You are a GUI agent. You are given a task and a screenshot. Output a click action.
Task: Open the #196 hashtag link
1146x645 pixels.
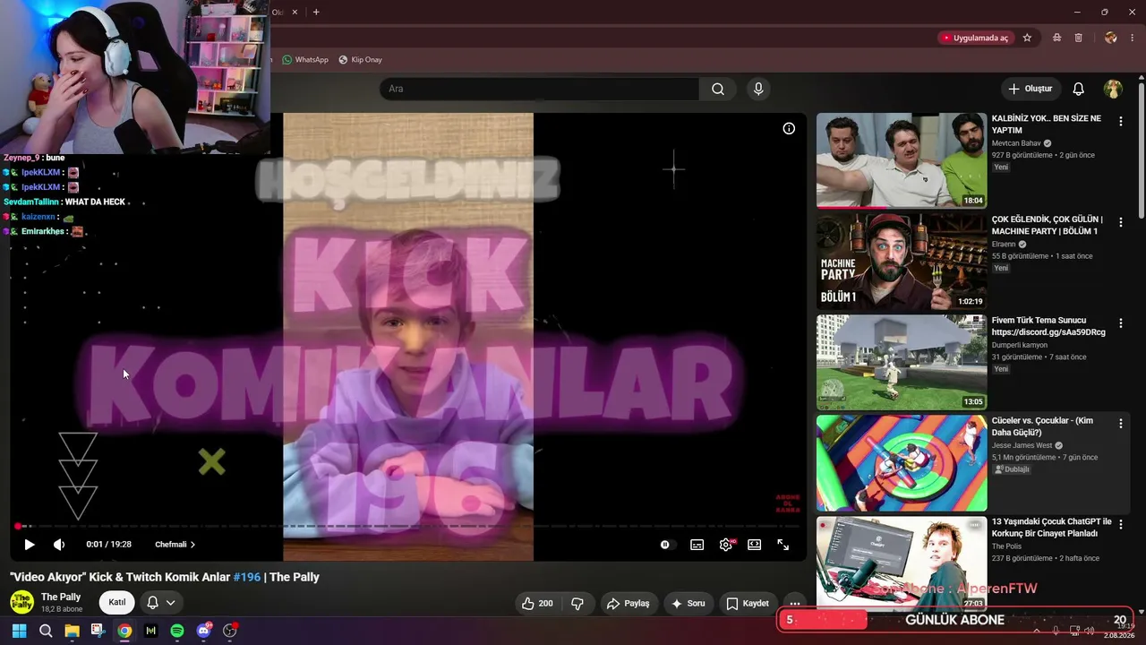(x=247, y=577)
